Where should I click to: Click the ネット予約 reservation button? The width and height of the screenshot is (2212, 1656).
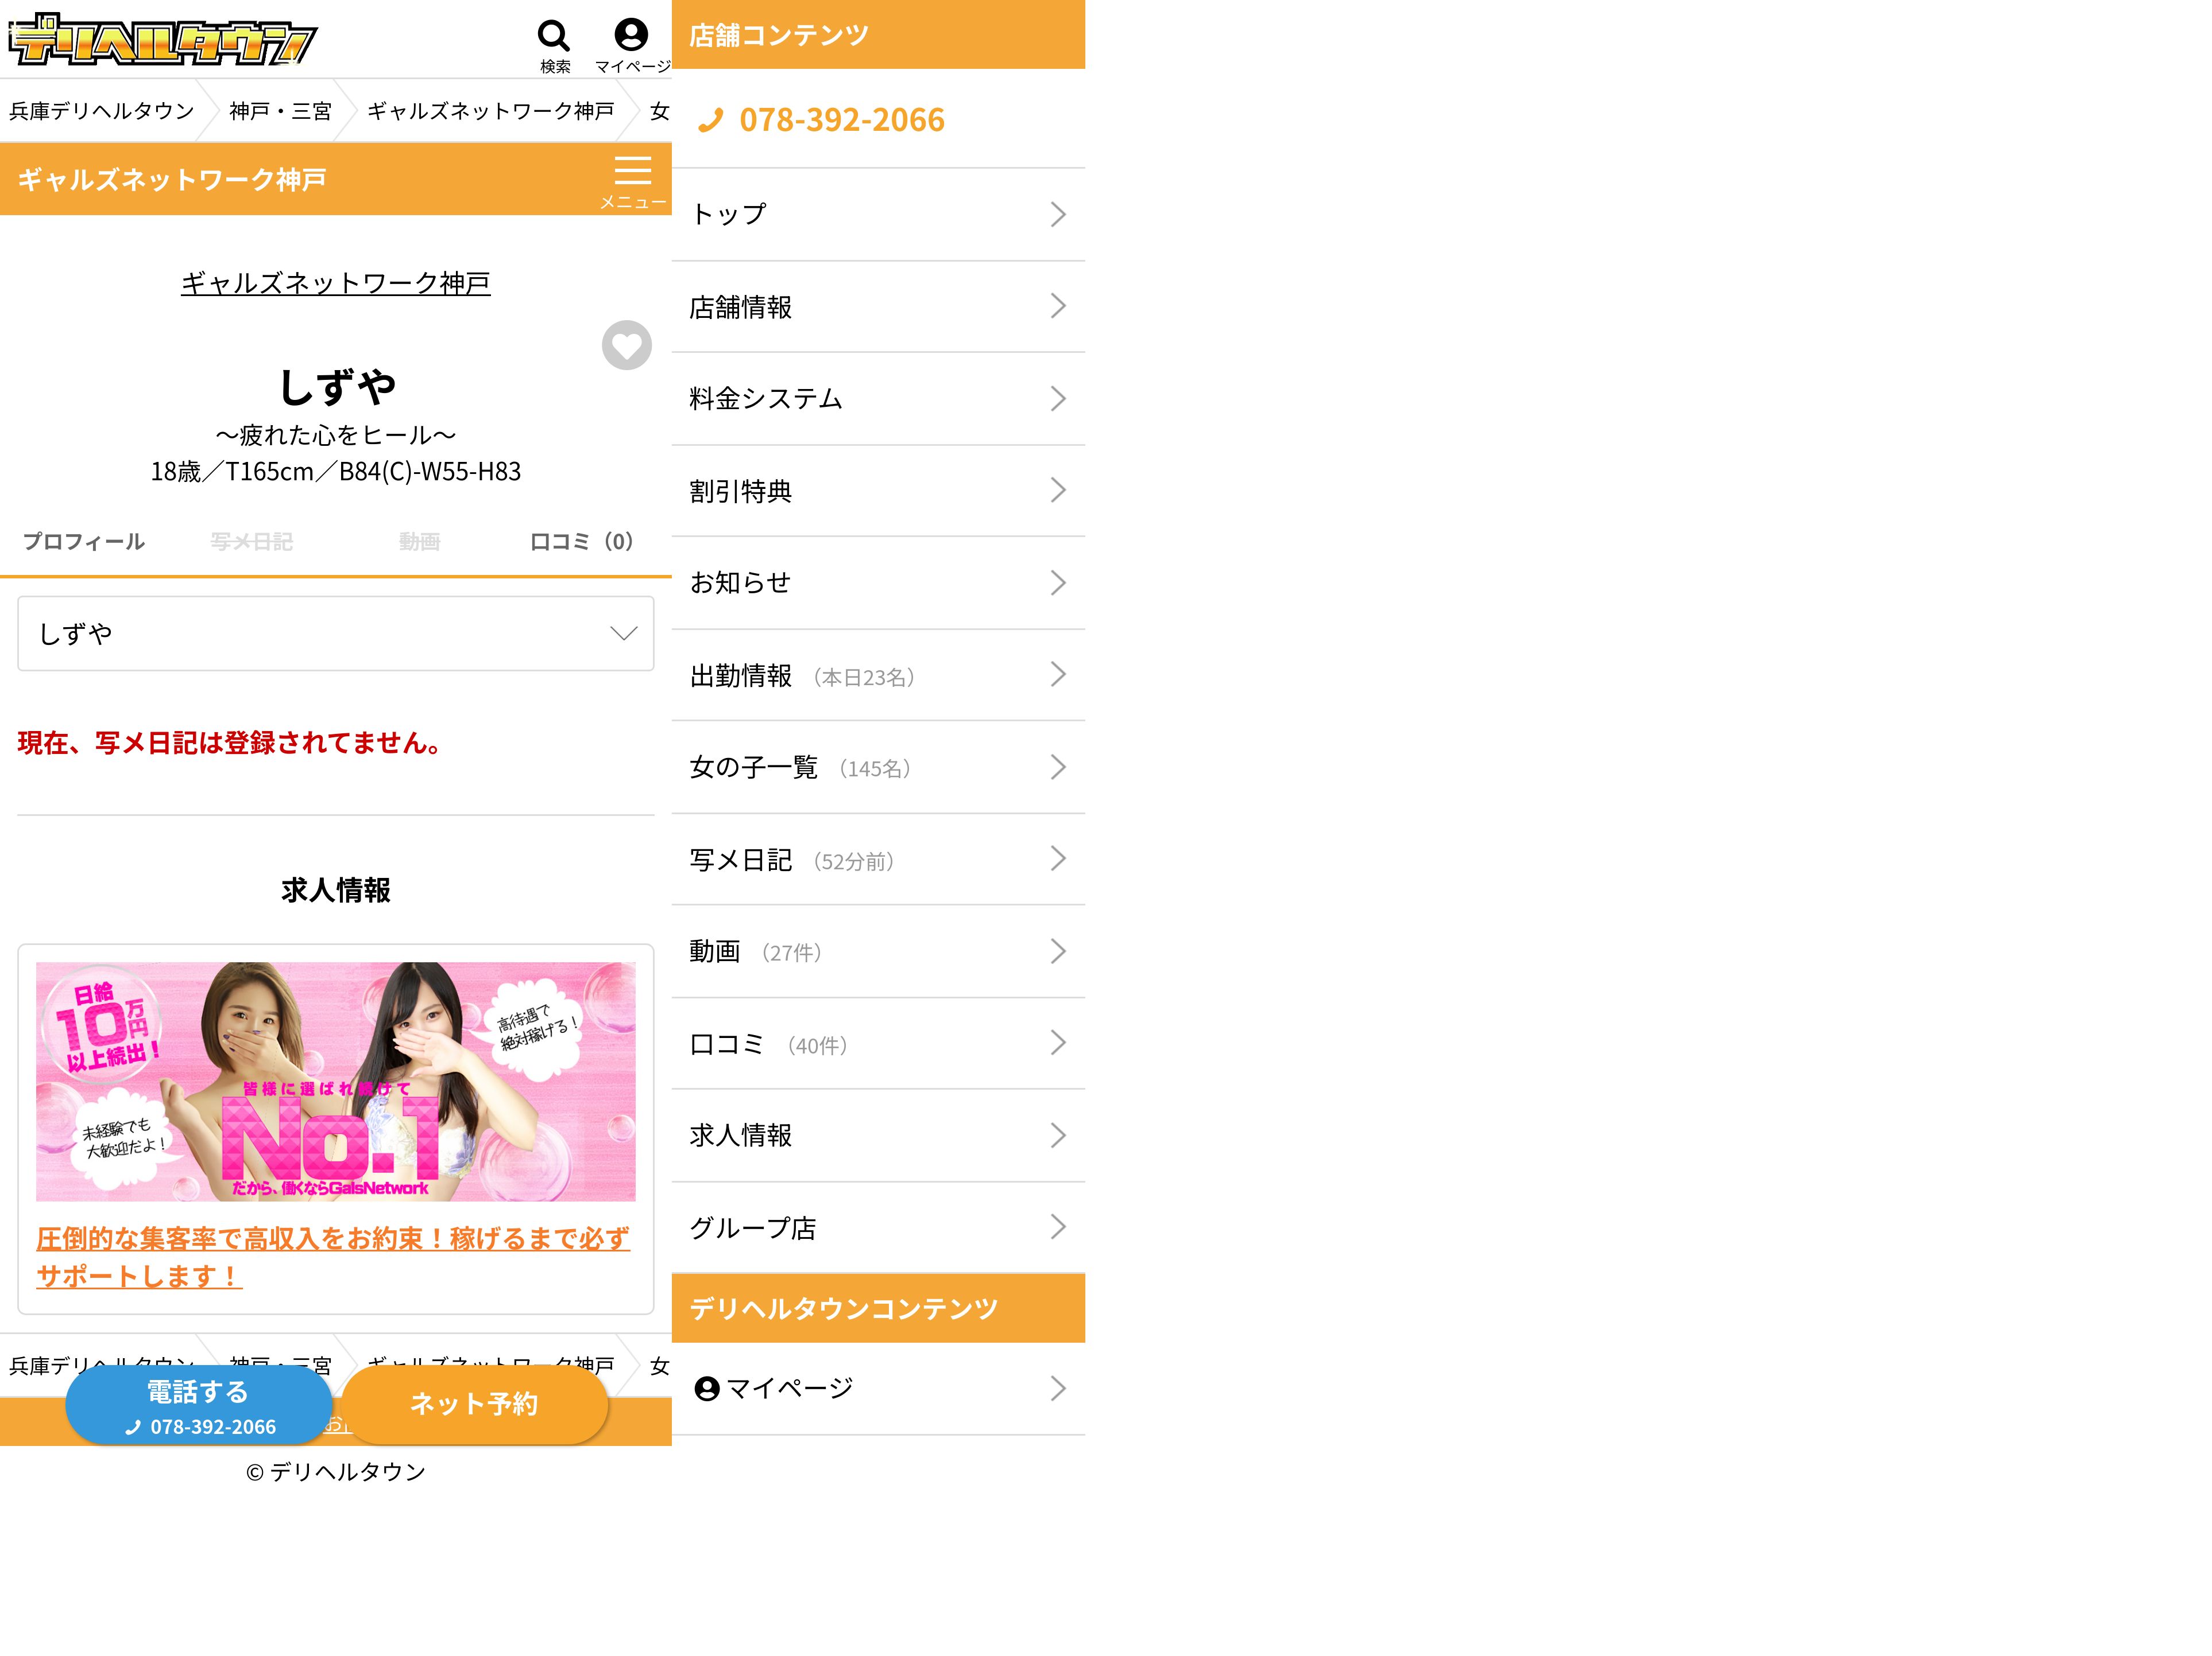474,1405
